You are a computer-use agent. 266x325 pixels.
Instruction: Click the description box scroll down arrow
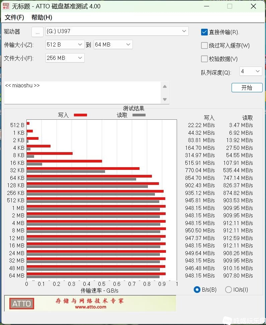point(165,99)
